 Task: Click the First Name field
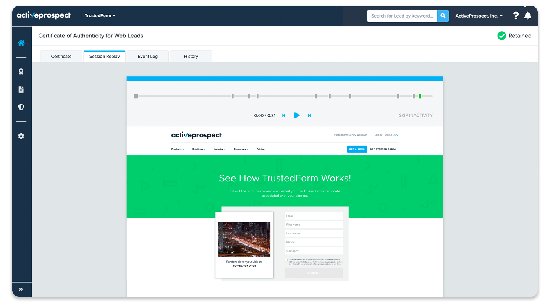point(314,225)
